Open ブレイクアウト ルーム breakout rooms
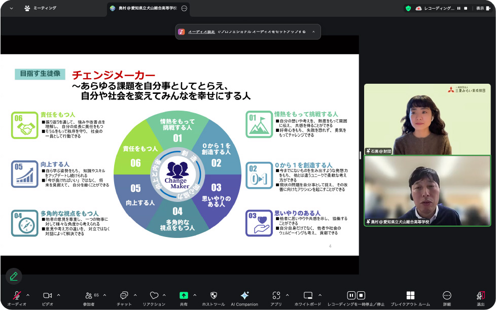 click(x=410, y=295)
